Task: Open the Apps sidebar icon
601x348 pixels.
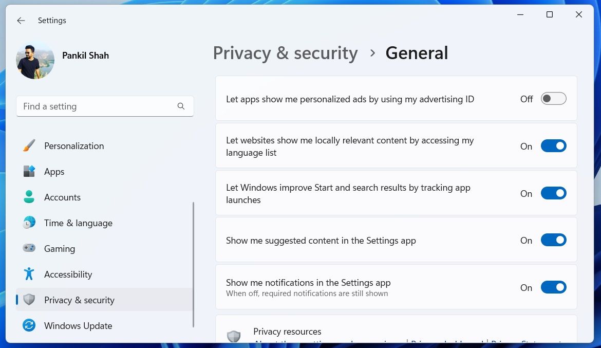Action: pyautogui.click(x=29, y=172)
